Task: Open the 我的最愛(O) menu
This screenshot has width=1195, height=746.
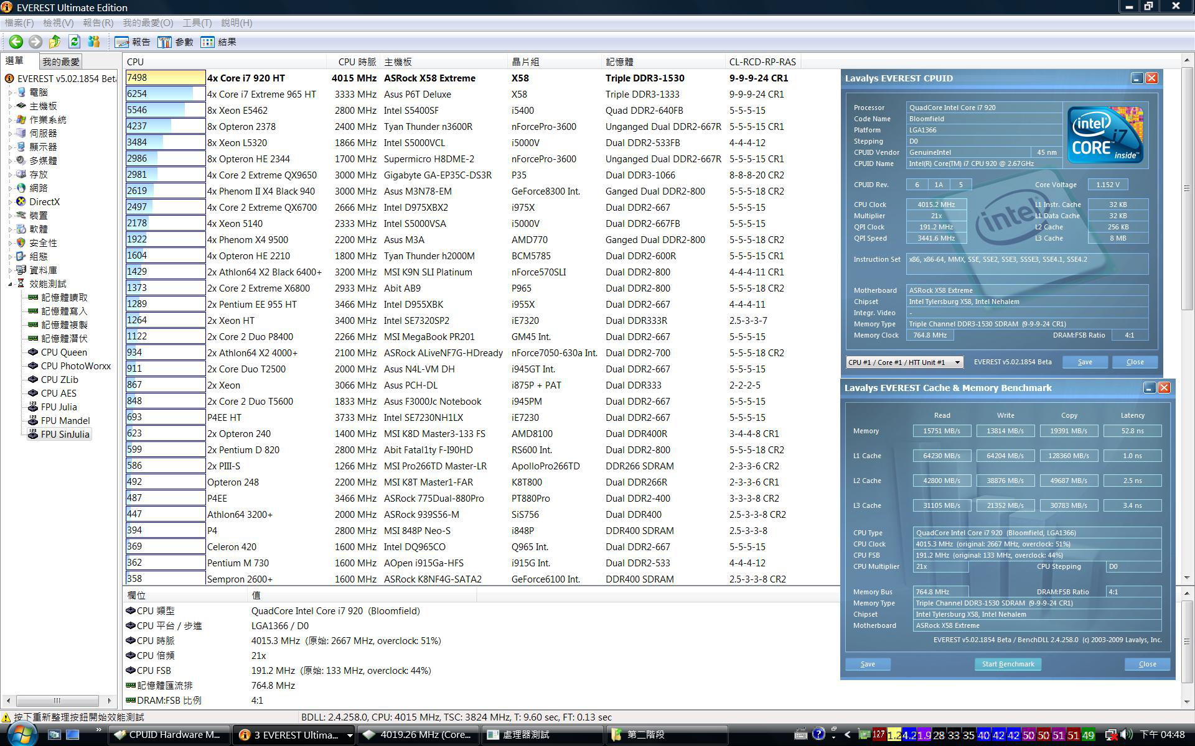Action: 148,23
